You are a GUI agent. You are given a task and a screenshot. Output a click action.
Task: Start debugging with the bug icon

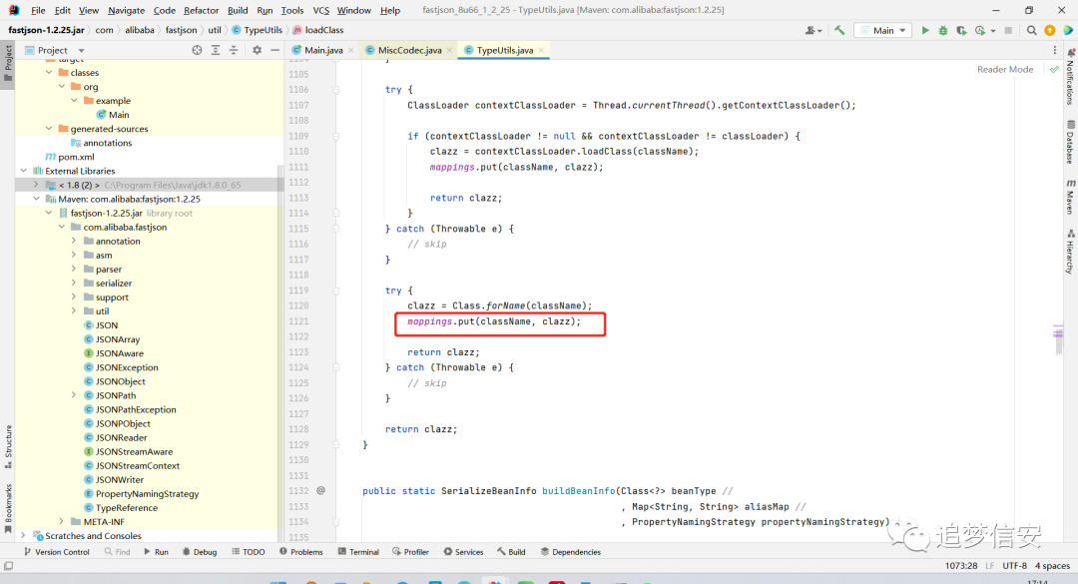pos(943,30)
